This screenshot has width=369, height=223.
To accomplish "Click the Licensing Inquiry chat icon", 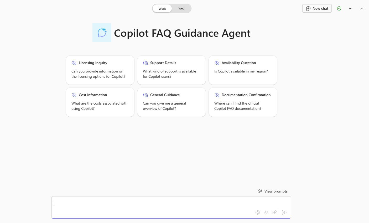I will tap(74, 63).
